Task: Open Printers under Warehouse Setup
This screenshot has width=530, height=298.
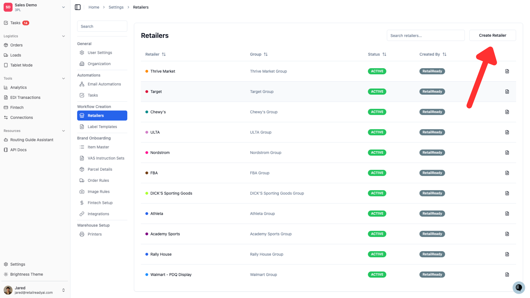Action: (95, 234)
